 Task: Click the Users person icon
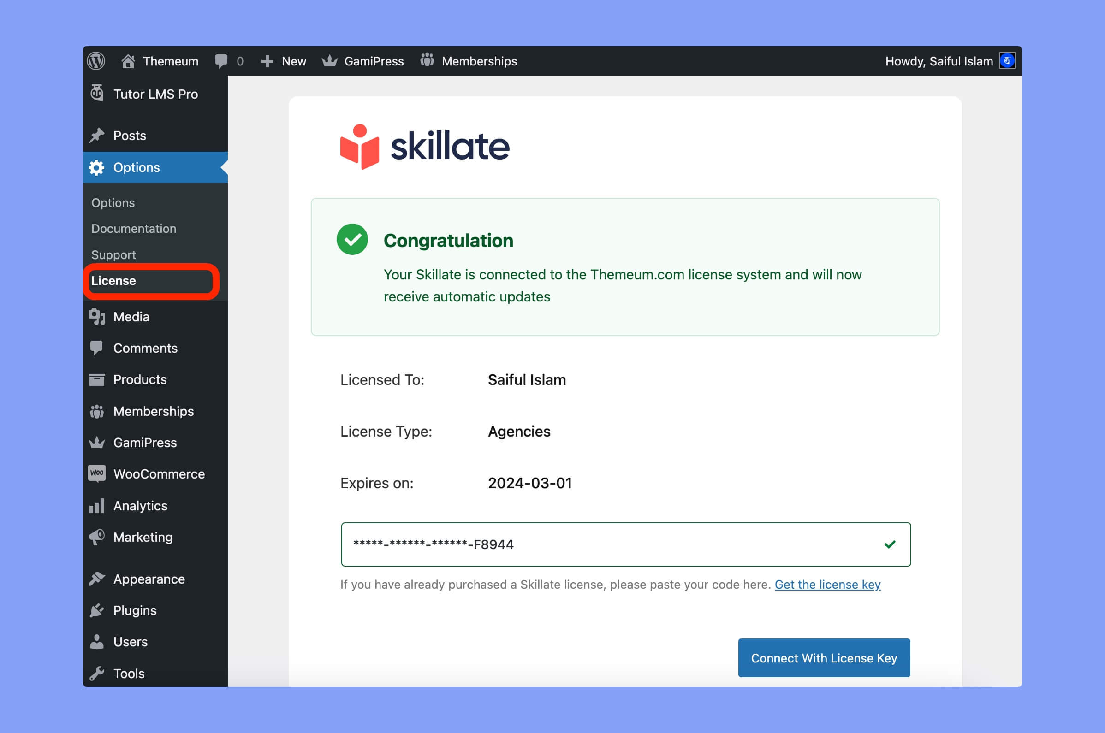pos(97,642)
